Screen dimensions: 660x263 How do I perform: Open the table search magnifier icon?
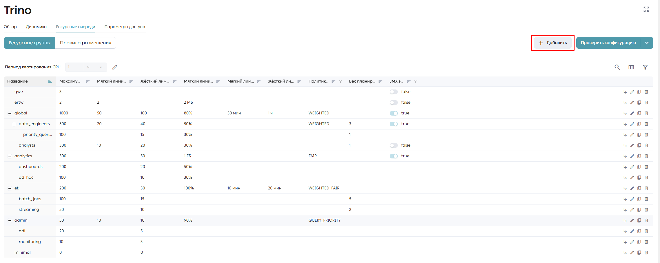point(617,67)
